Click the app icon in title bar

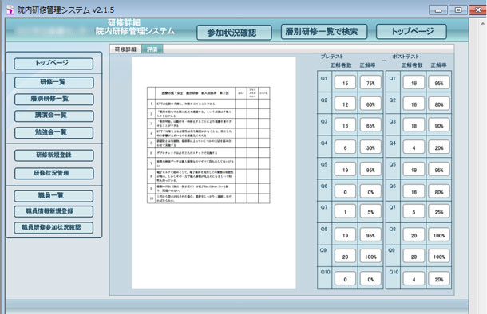[x=10, y=10]
